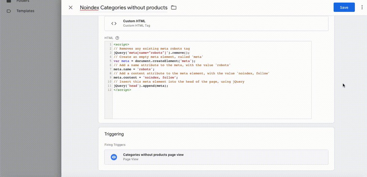This screenshot has width=367, height=177.
Task: Click the Firing Triggers label
Action: point(115,145)
